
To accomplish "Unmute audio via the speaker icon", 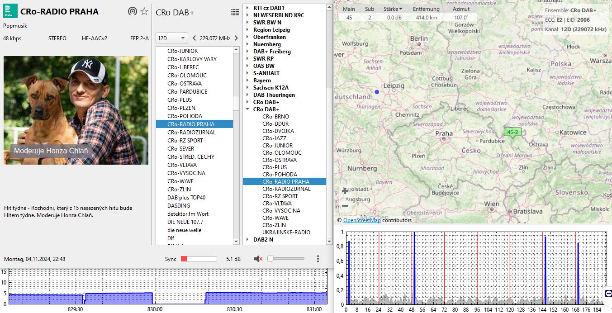I will pyautogui.click(x=258, y=259).
